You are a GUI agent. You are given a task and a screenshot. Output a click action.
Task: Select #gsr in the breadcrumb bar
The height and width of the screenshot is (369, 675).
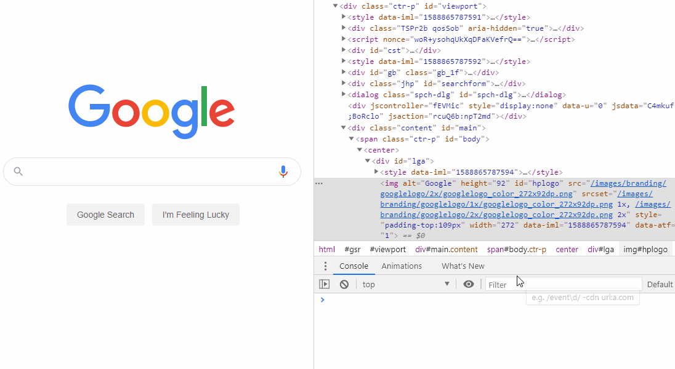[x=352, y=250]
